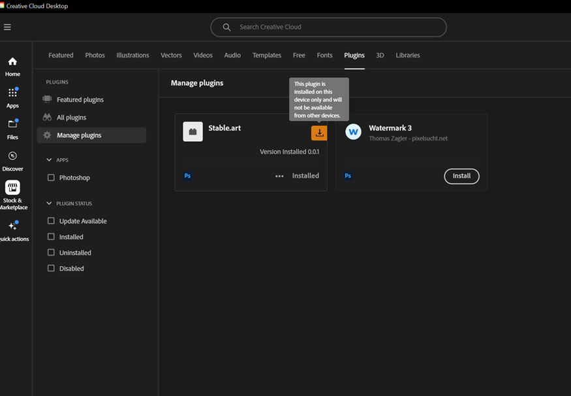Open Quick actions in sidebar
The height and width of the screenshot is (396, 571).
(12, 230)
